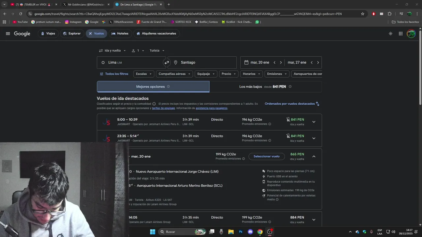Open File Explorer from the taskbar
Screen dimensions: 422x237
tap(231, 232)
